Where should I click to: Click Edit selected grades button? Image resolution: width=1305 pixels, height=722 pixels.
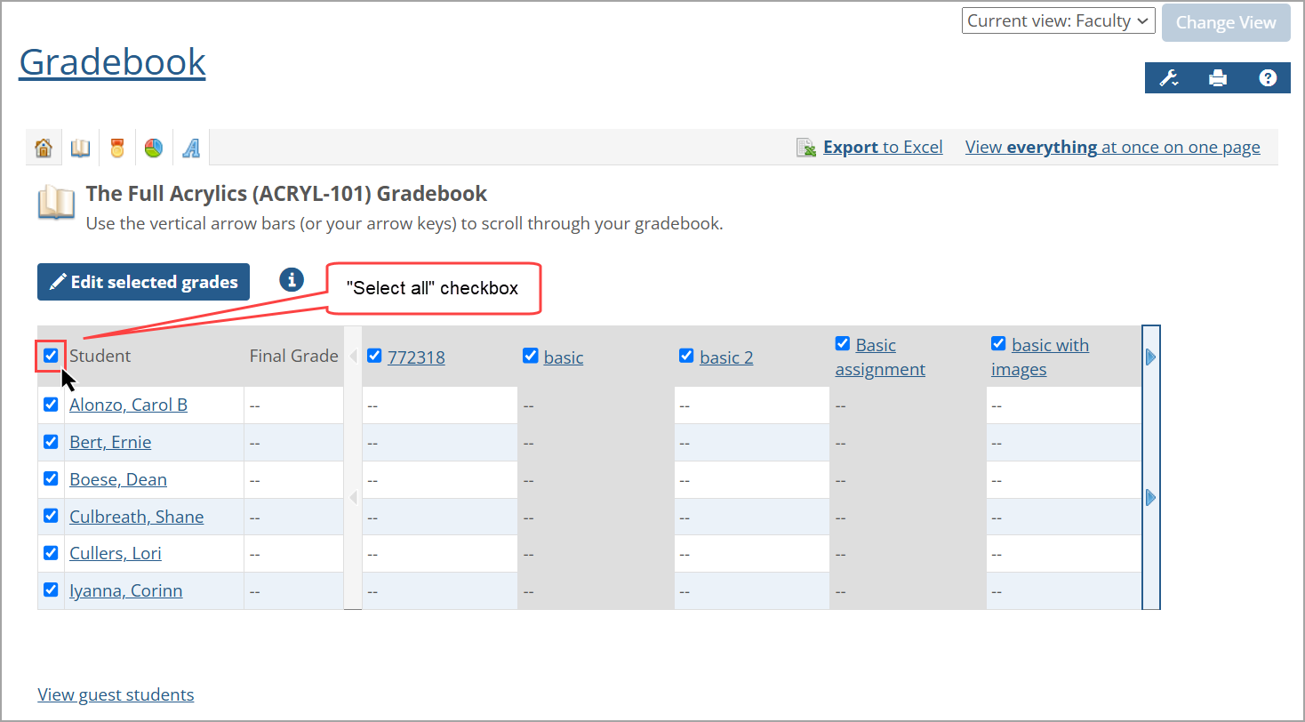[143, 282]
